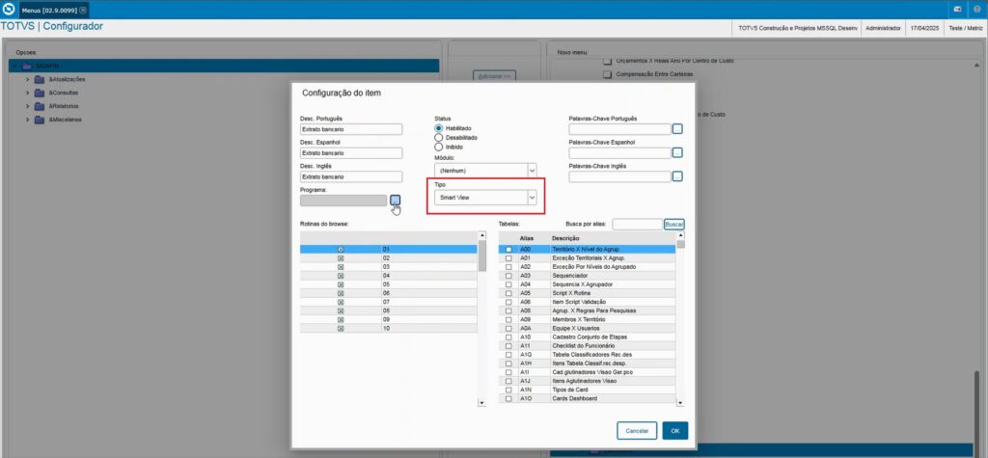Click the TOTVS logo icon
Viewport: 988px width, 458px height.
coord(9,10)
